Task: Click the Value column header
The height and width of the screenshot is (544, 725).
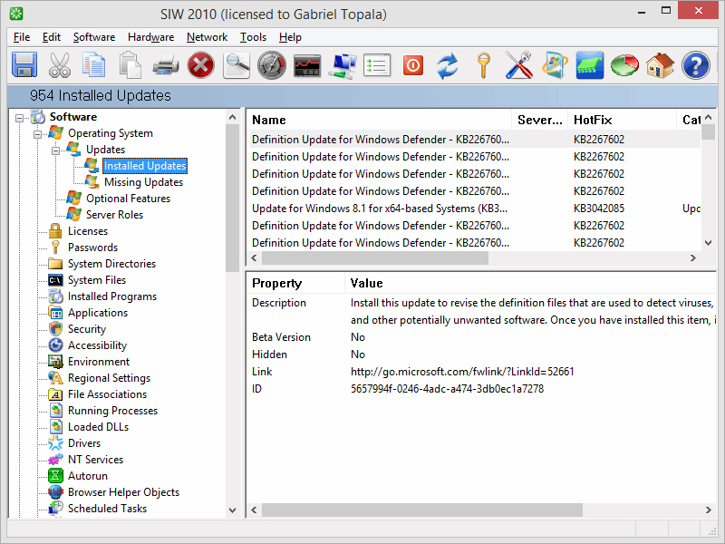Action: tap(531, 283)
